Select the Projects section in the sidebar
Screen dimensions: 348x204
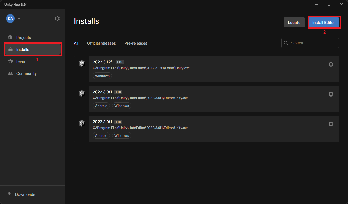tap(23, 37)
